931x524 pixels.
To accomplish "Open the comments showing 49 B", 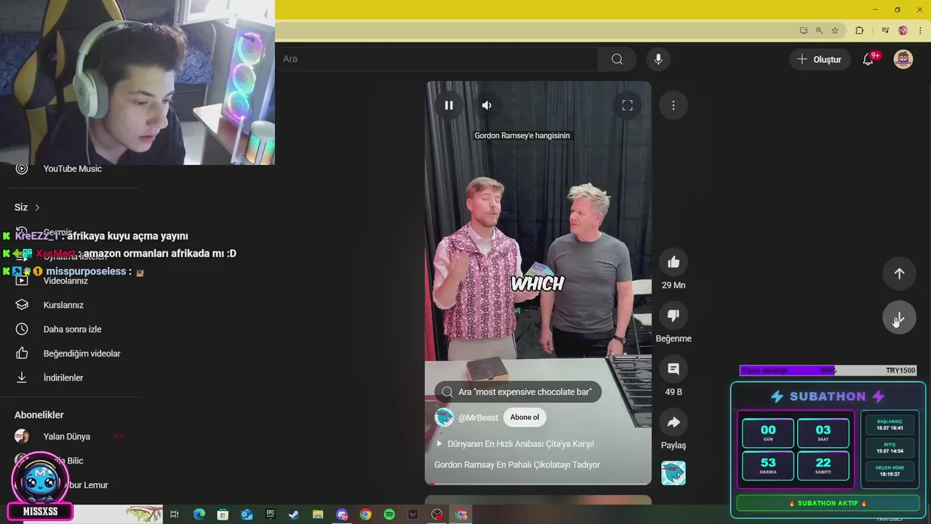I will tap(674, 369).
